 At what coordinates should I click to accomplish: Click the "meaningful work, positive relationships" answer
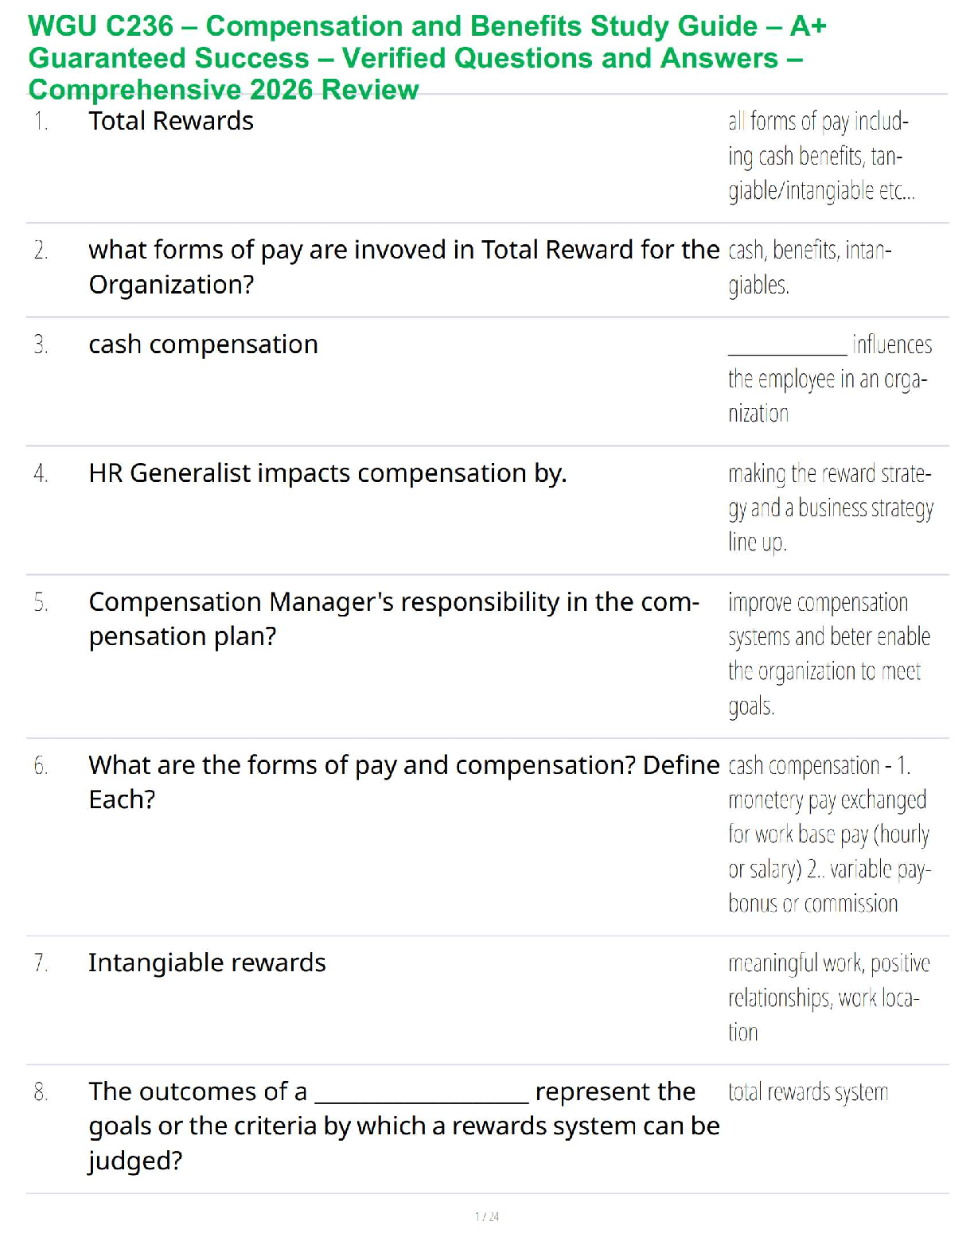click(x=828, y=997)
